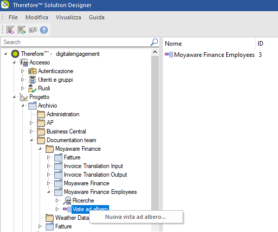Click the Invoice Translation Output category icon

tap(58, 175)
